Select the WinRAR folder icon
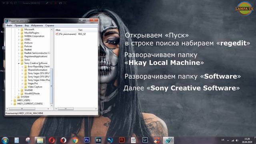 (22, 90)
